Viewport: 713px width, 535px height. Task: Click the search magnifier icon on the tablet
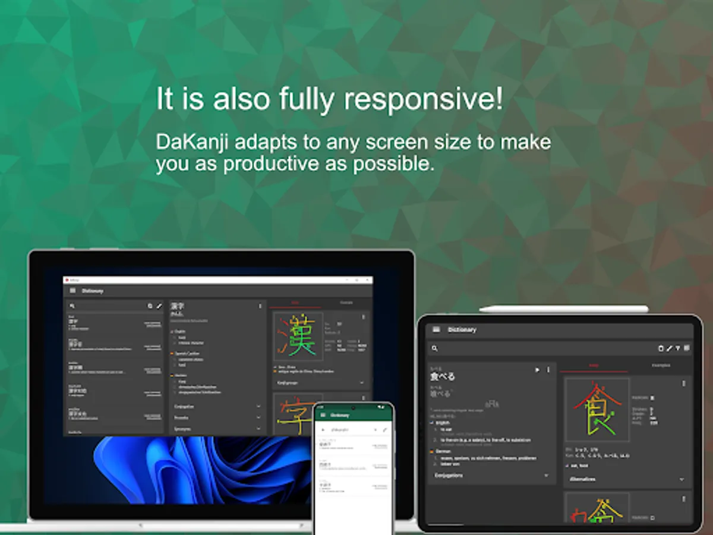(435, 348)
